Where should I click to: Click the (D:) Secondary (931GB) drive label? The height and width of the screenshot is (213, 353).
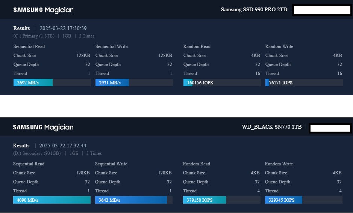coord(36,153)
